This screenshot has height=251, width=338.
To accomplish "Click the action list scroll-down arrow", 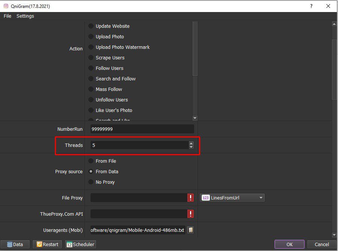I will pyautogui.click(x=195, y=118).
